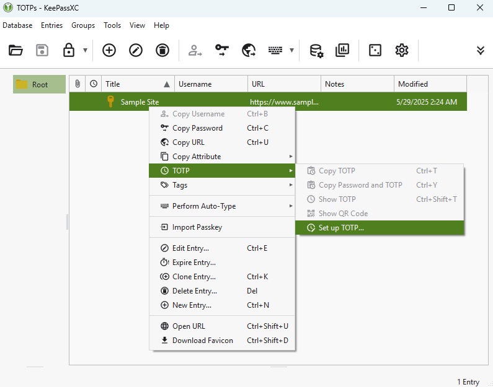Add a new entry via toolbar plus icon
493x387 pixels.
coord(109,51)
